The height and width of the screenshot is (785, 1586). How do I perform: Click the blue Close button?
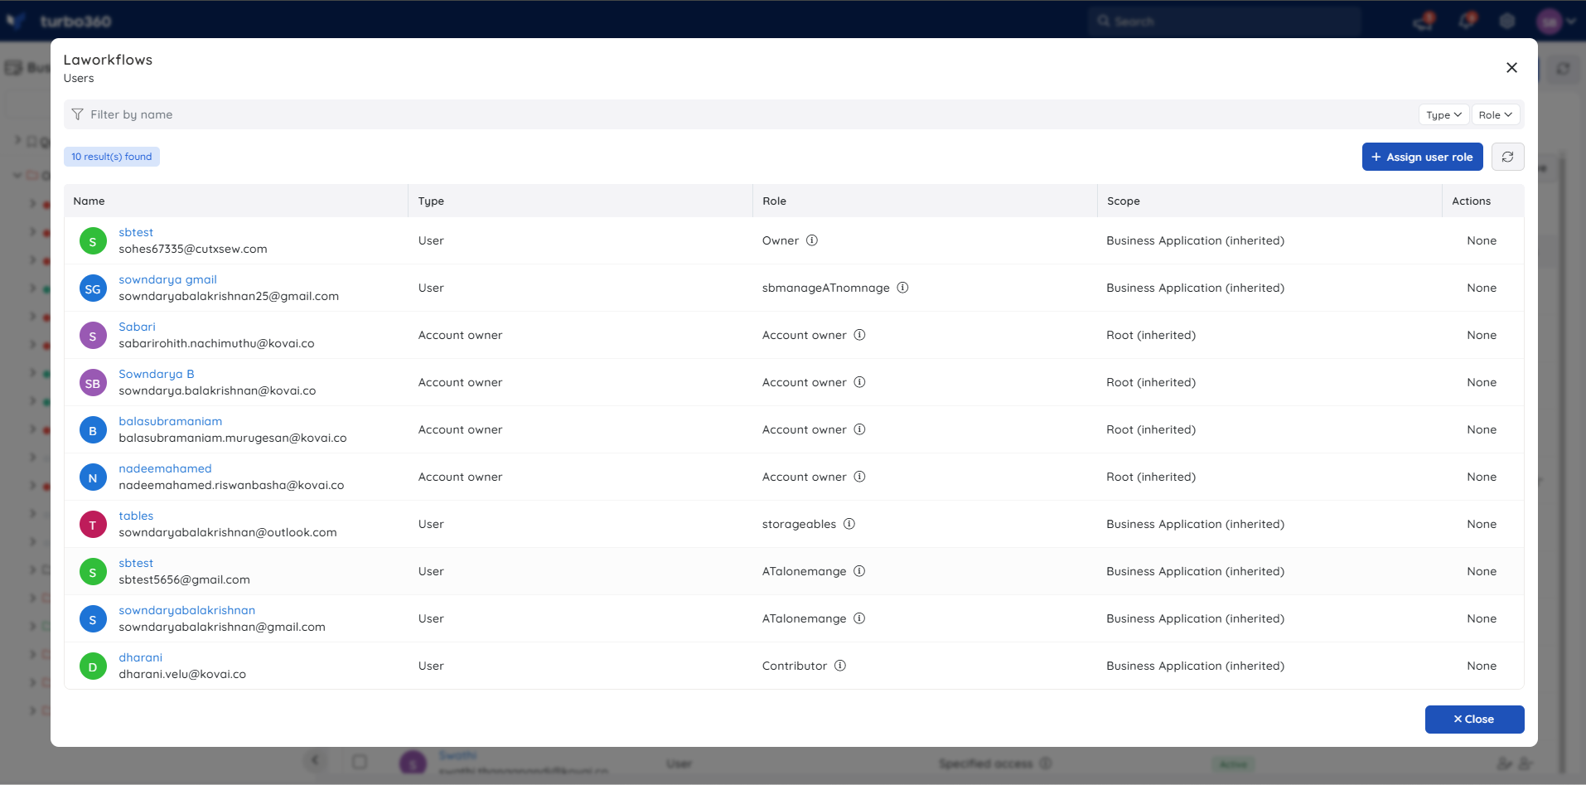(x=1474, y=720)
